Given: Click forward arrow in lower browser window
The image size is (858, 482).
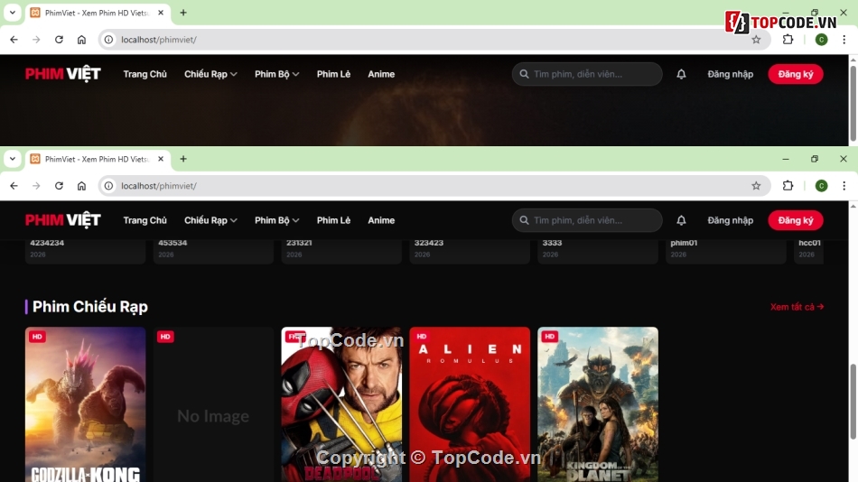Looking at the screenshot, I should coord(36,186).
